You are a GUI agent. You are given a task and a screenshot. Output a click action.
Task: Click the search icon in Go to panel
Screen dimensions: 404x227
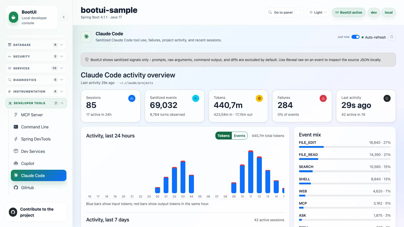pyautogui.click(x=270, y=12)
